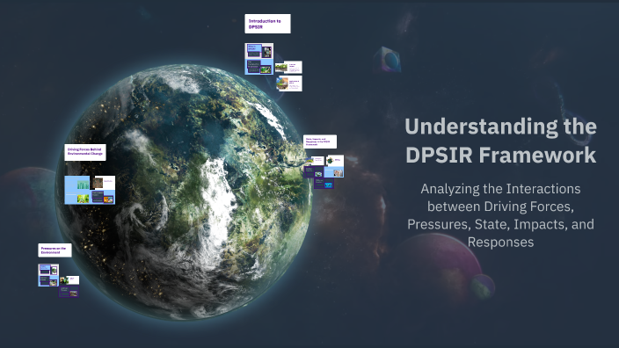The image size is (619, 348).
Task: Open the light-blue second slide under Pressures topic
Action: click(48, 281)
